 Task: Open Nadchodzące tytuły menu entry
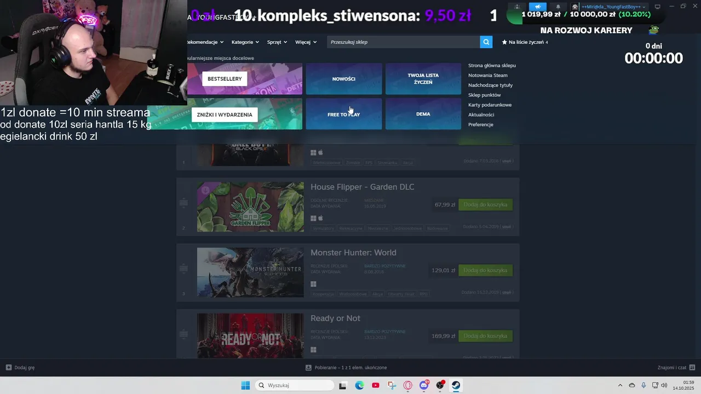coord(490,85)
